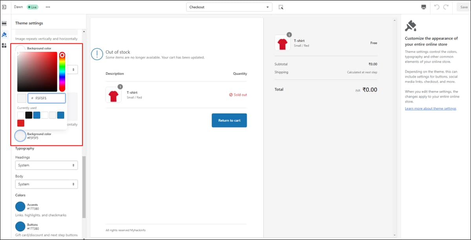Screen dimensions: 471x240
Task: Click the Free price label
Action: point(374,43)
